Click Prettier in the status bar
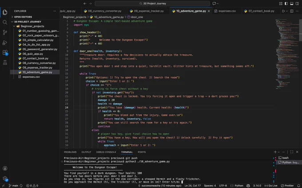Screen dimensions: 302x188 (287, 185)
